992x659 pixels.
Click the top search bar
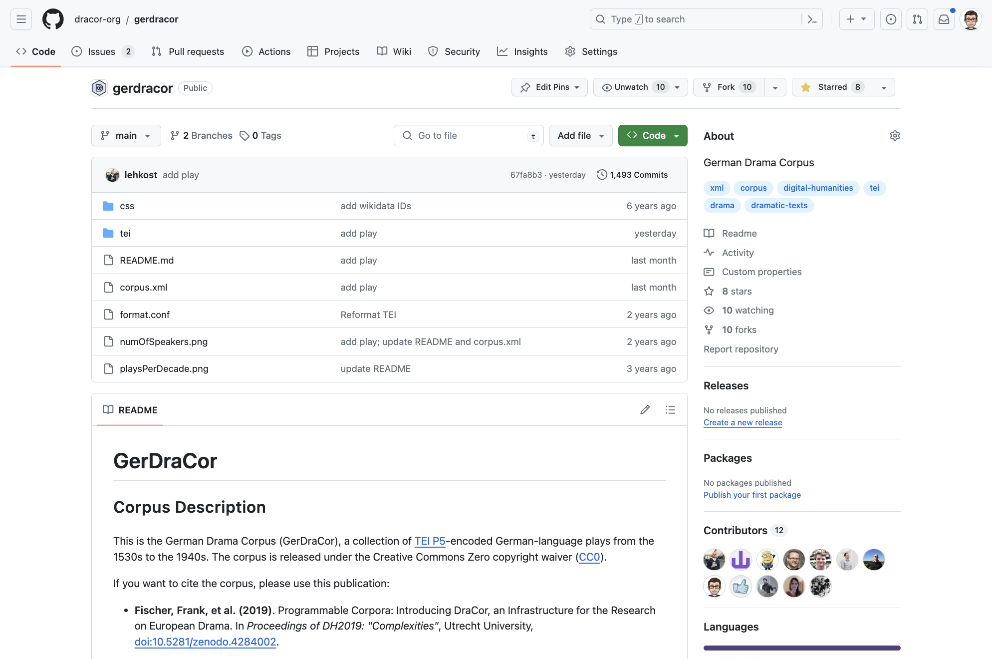[706, 19]
